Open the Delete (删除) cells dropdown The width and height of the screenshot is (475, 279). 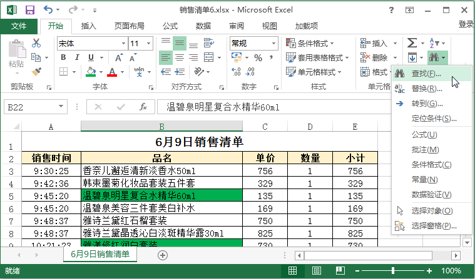[x=395, y=57]
